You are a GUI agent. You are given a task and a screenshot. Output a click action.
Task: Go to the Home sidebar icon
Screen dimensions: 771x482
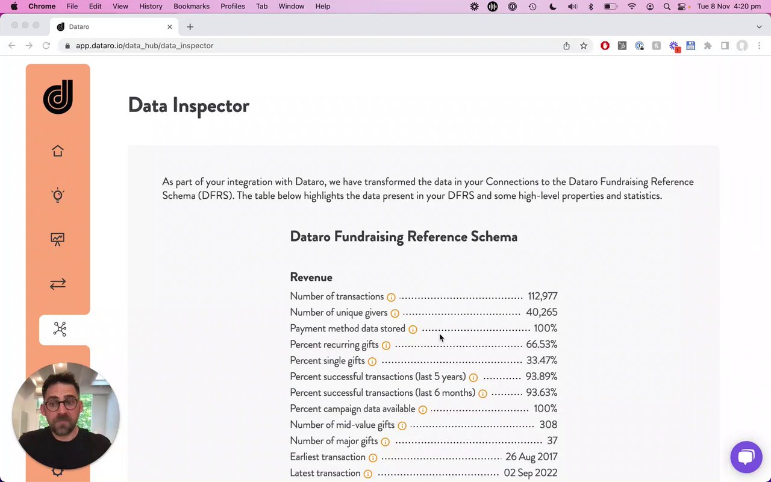coord(58,151)
